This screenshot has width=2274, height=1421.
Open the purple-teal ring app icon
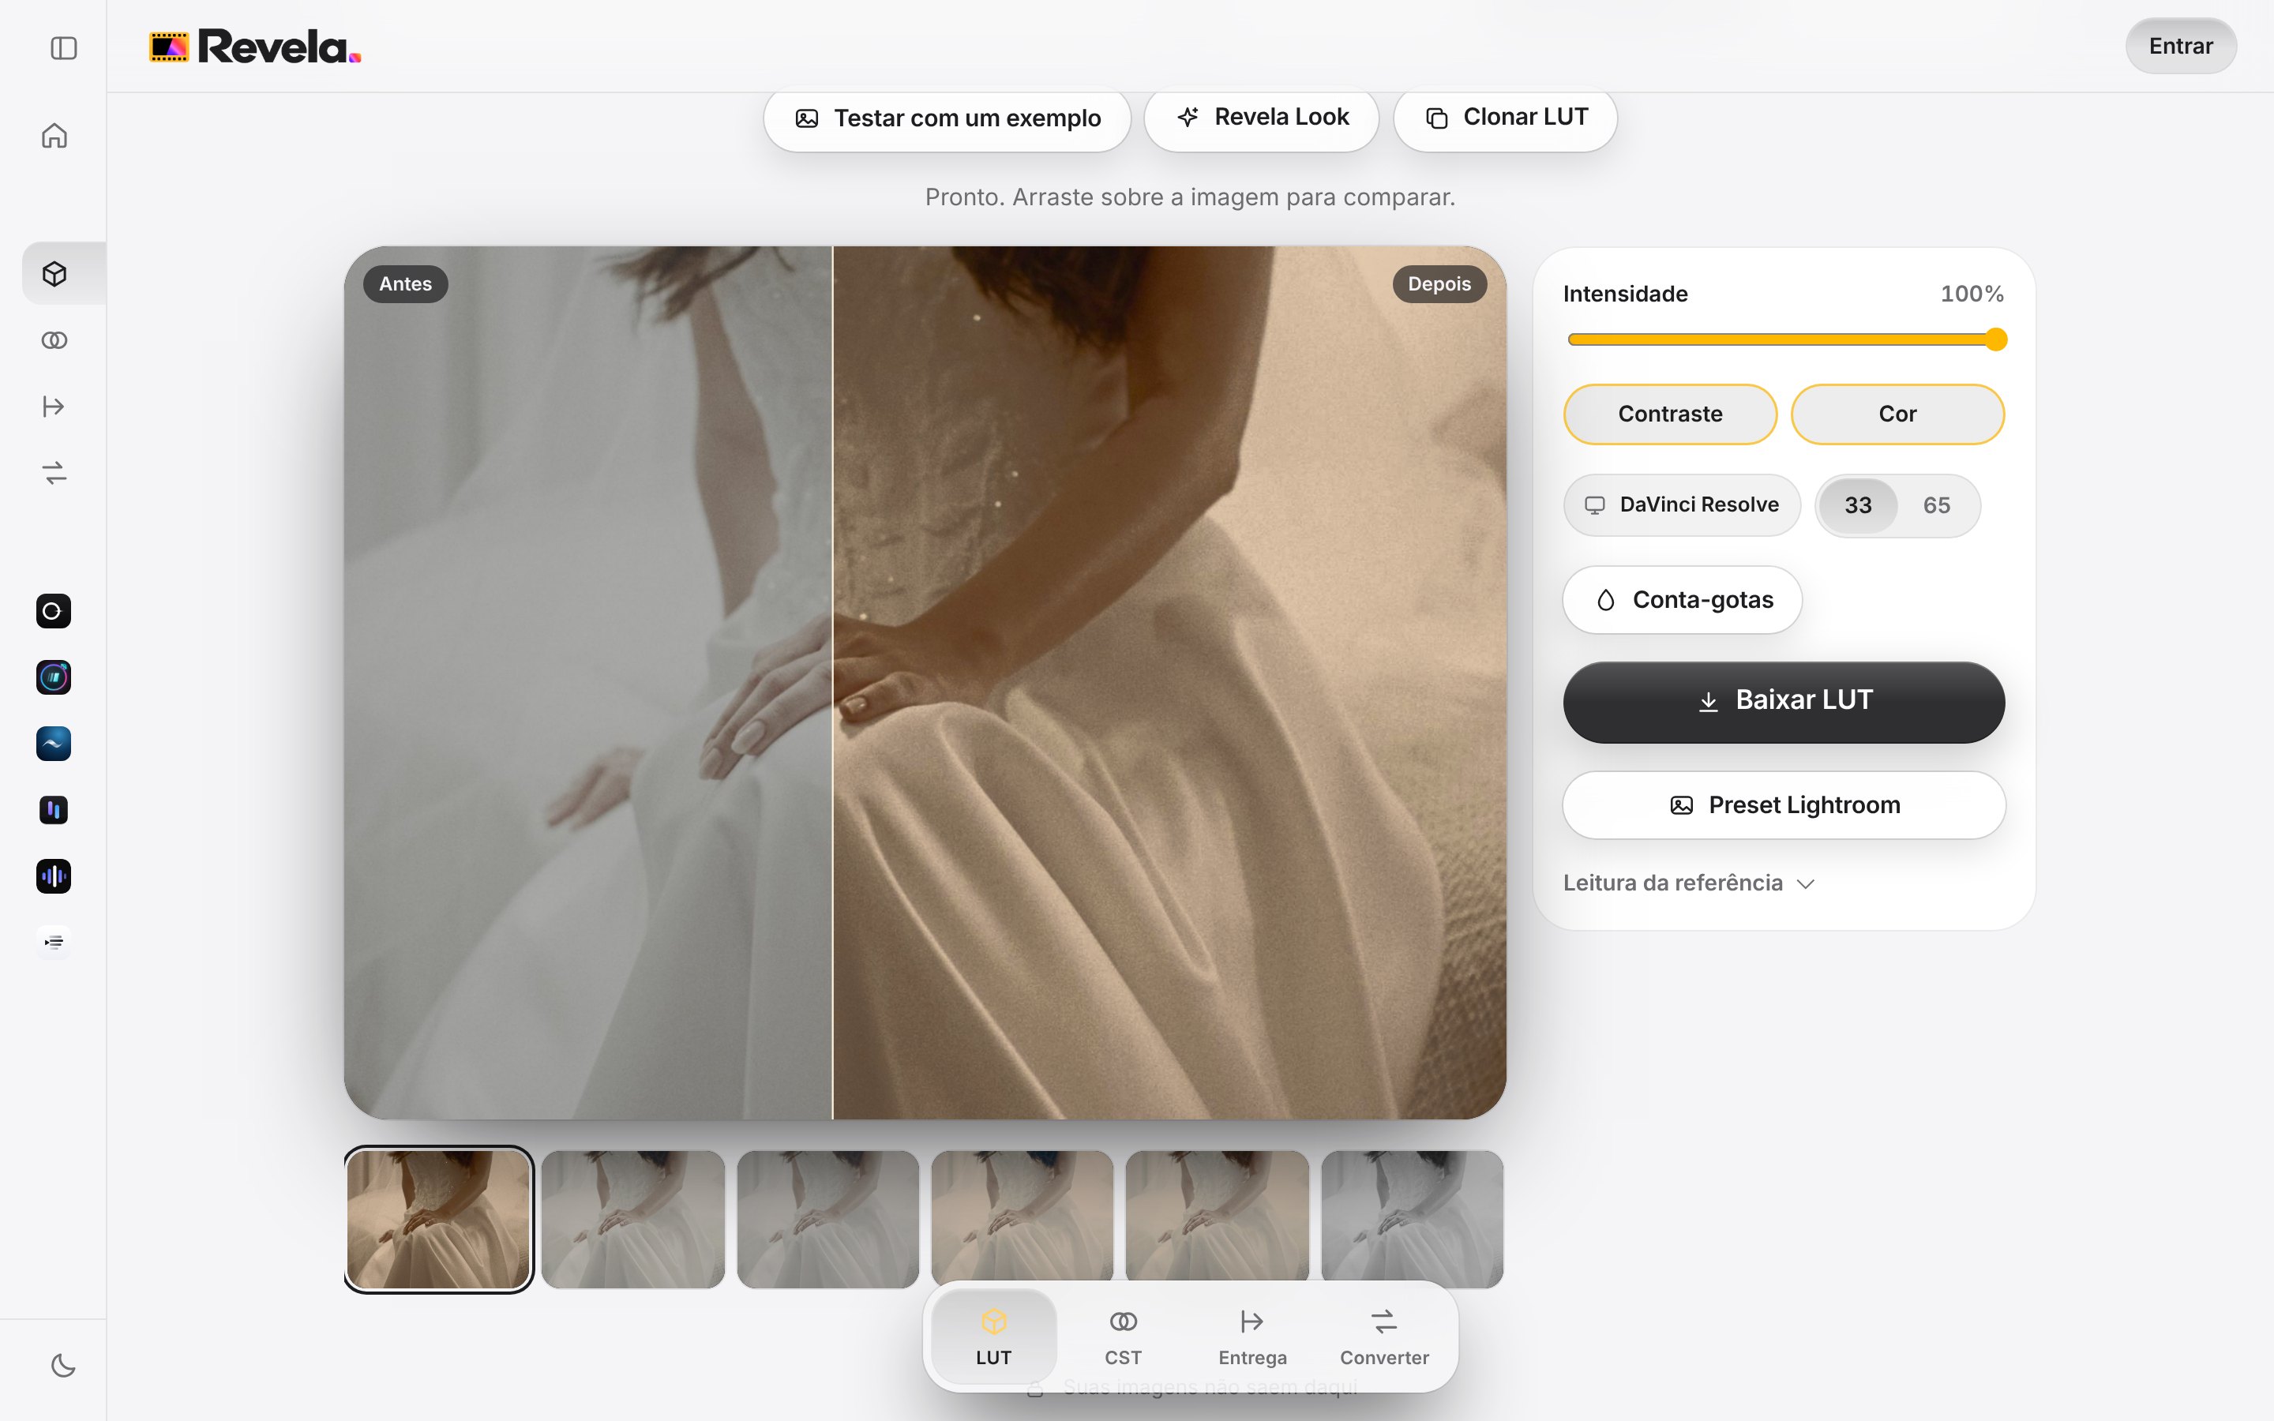54,677
